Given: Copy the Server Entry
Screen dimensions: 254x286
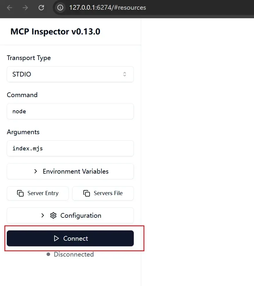Looking at the screenshot, I should pos(38,193).
